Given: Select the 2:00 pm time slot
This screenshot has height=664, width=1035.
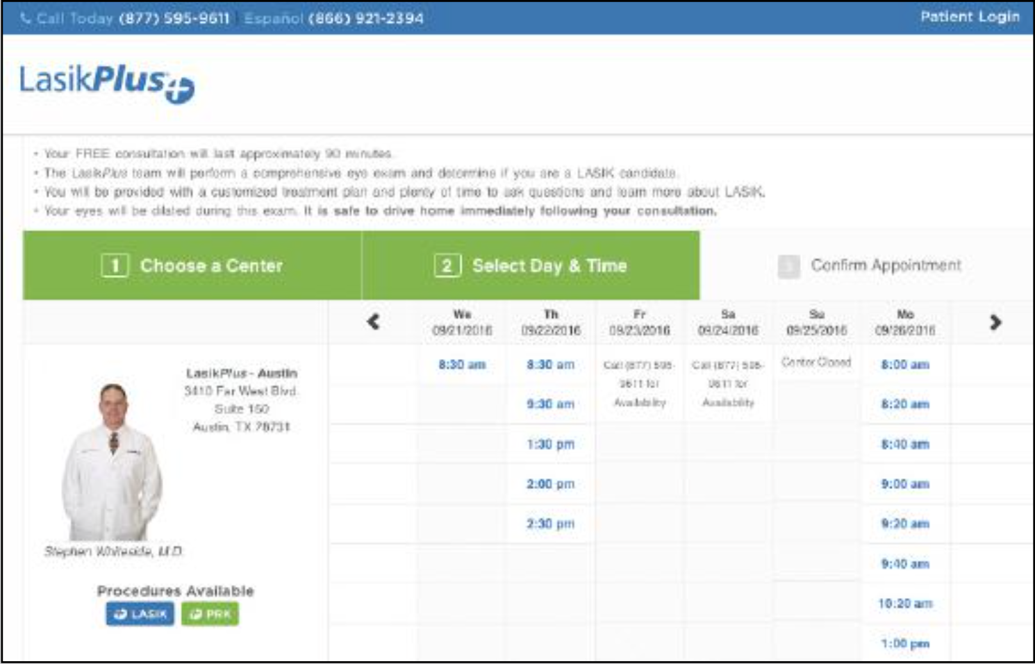Looking at the screenshot, I should 551,484.
